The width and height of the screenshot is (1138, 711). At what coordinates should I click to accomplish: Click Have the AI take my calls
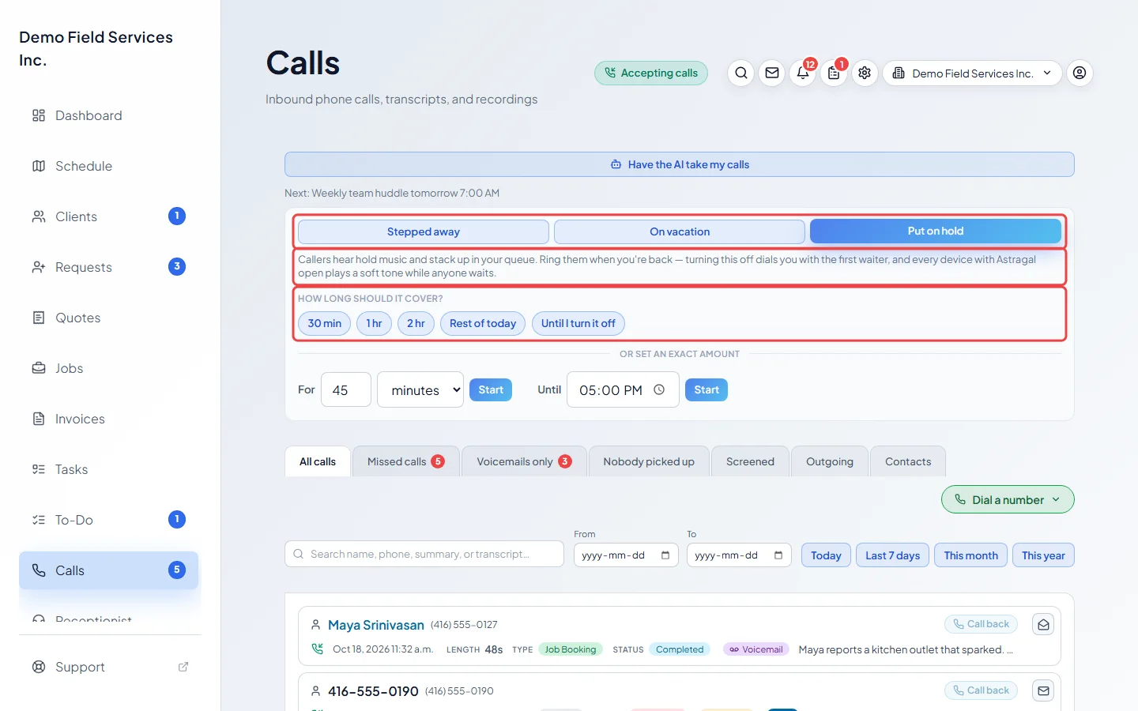pos(680,164)
